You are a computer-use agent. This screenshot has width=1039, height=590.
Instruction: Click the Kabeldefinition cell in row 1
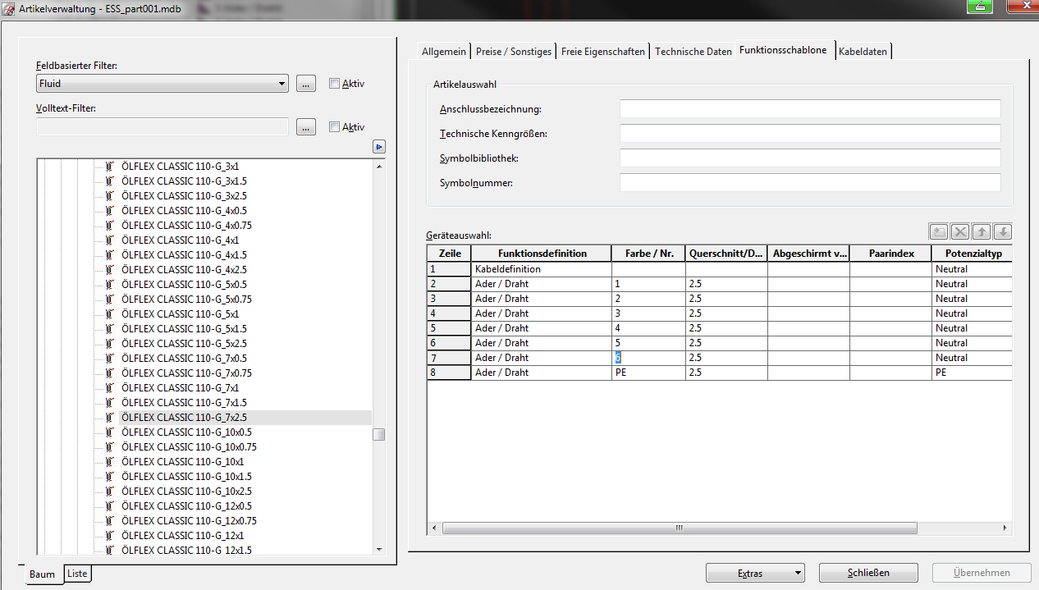542,269
